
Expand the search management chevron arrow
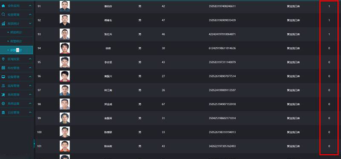coord(30,14)
